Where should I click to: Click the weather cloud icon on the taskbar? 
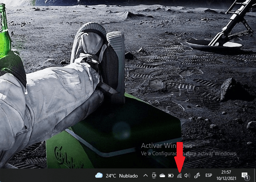[x=99, y=176]
